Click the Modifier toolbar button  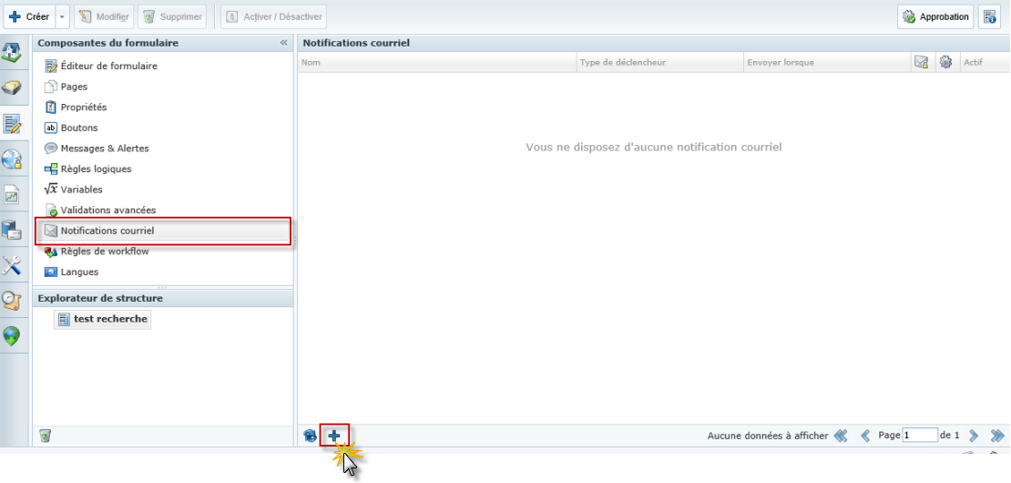[x=104, y=16]
